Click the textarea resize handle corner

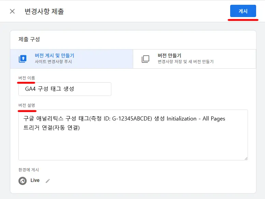point(246,158)
